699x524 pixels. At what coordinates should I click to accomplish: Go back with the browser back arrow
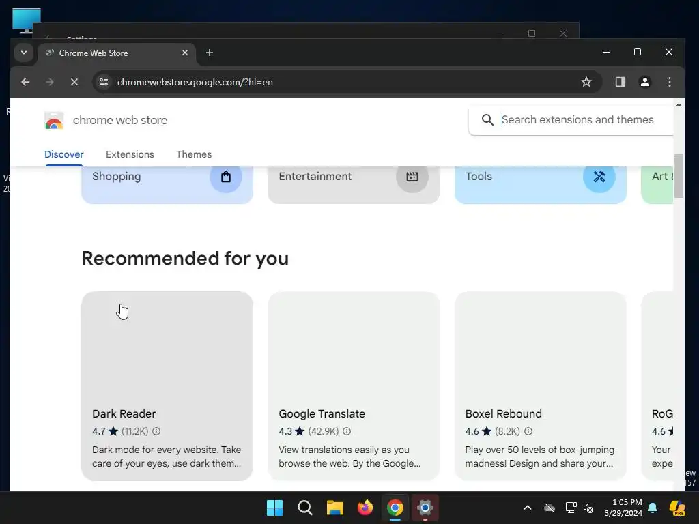click(x=25, y=82)
